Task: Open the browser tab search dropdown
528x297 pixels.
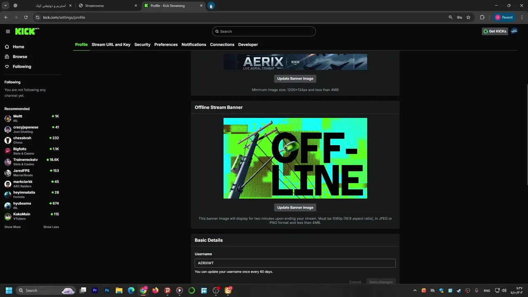Action: click(x=5, y=6)
